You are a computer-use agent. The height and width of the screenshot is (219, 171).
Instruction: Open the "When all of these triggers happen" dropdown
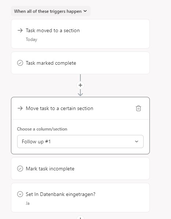pos(51,11)
